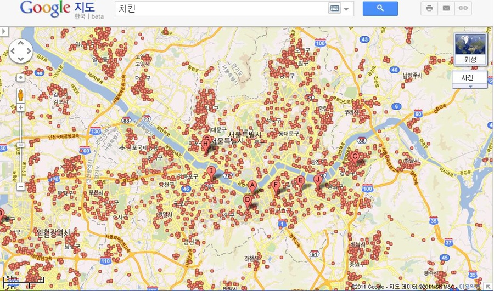Select the orange Pegman street view icon

(x=21, y=95)
